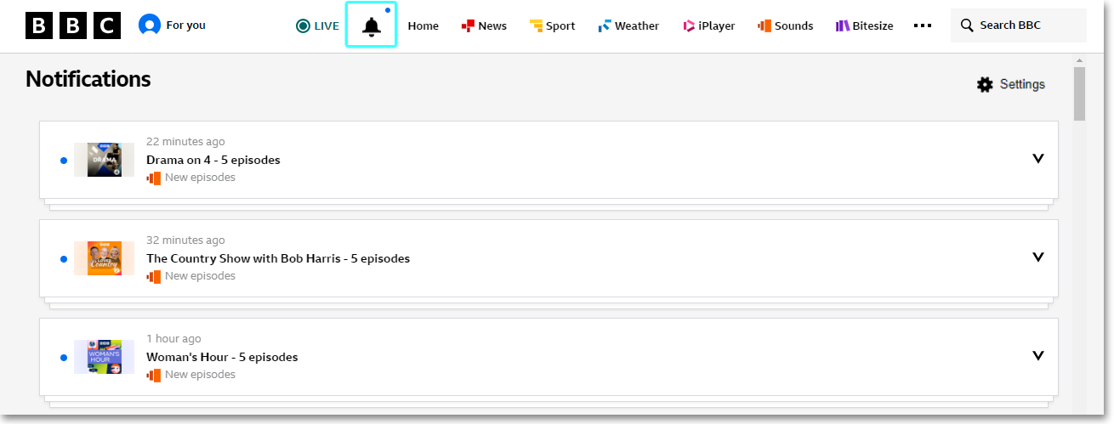The width and height of the screenshot is (1114, 424).
Task: Open the Drama on 4 thumbnail
Action: coord(104,160)
